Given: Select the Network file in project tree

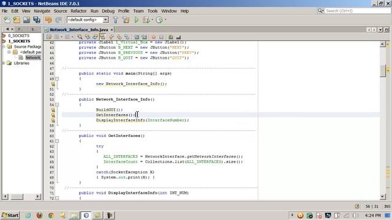Looking at the screenshot, I should pyautogui.click(x=32, y=57).
